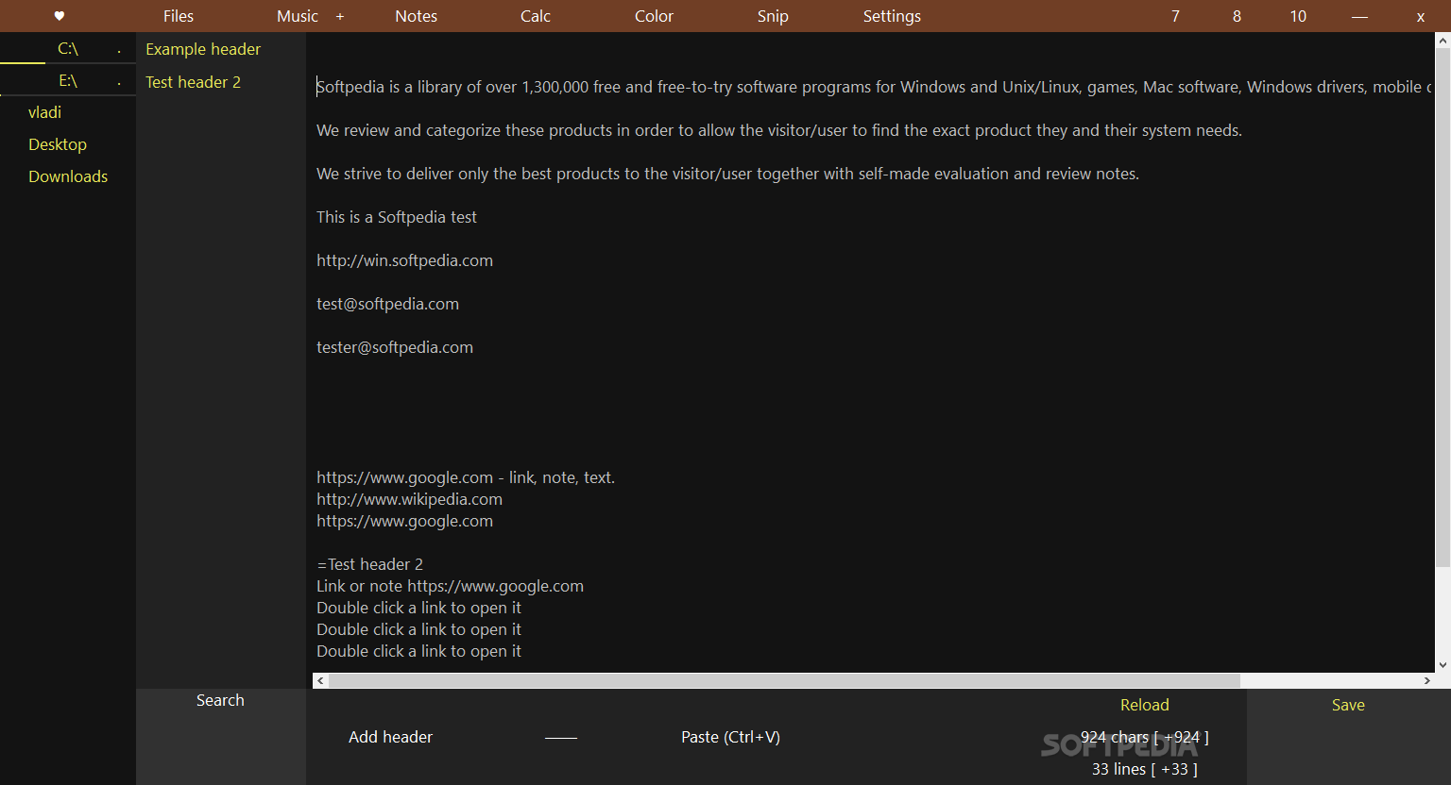The image size is (1451, 785).
Task: Open the Music tab
Action: coord(298,16)
